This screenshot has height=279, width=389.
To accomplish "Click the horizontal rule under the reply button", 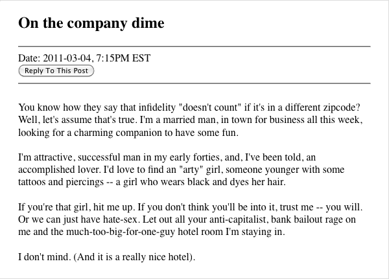I will pyautogui.click(x=194, y=84).
